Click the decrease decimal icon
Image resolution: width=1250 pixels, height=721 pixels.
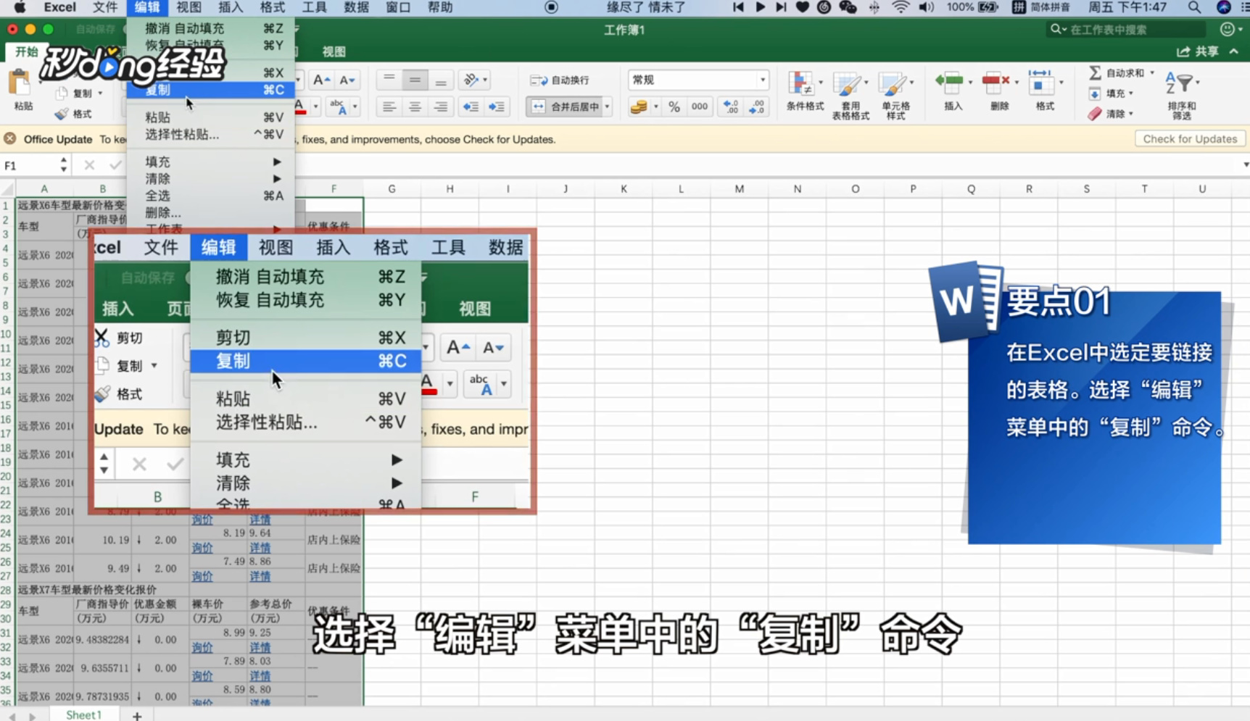757,107
